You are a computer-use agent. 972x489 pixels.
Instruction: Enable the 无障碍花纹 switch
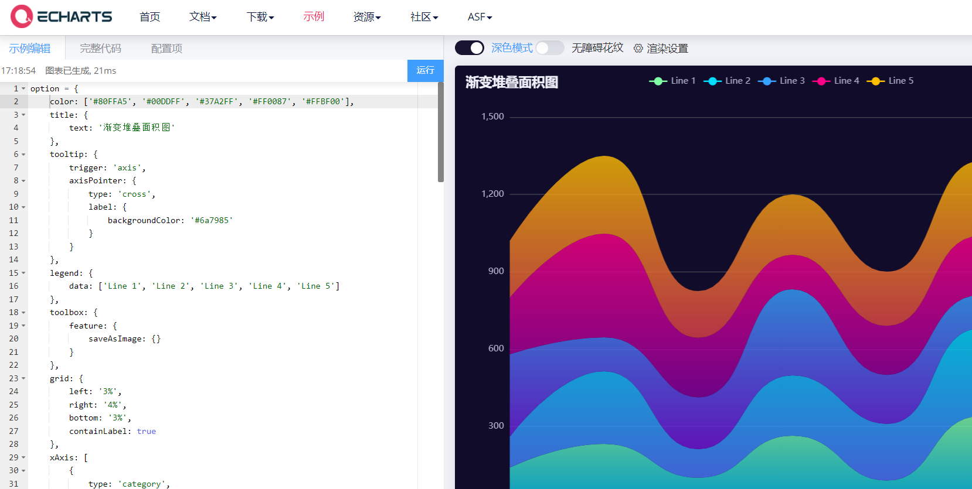point(550,48)
